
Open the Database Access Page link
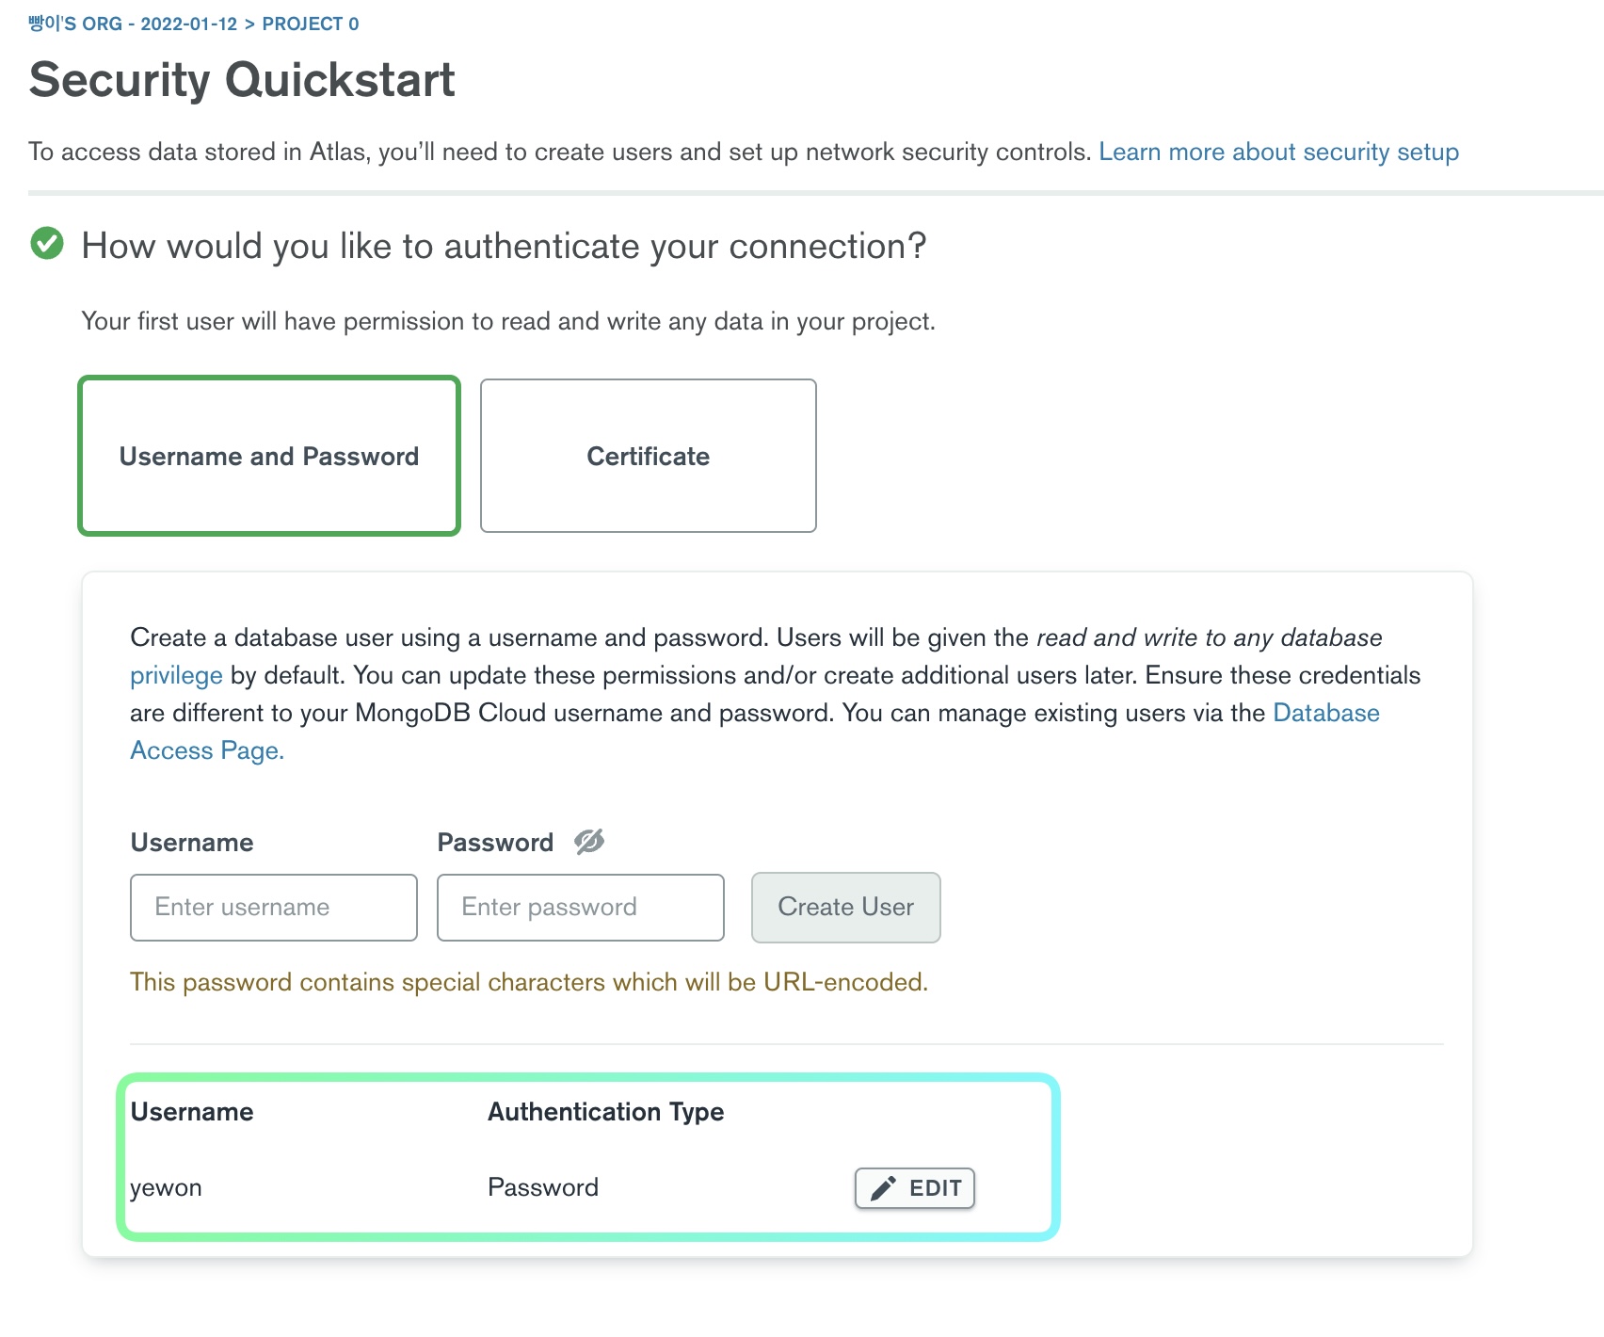click(1325, 713)
